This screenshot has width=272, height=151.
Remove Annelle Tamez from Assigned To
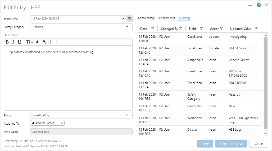click(x=62, y=123)
